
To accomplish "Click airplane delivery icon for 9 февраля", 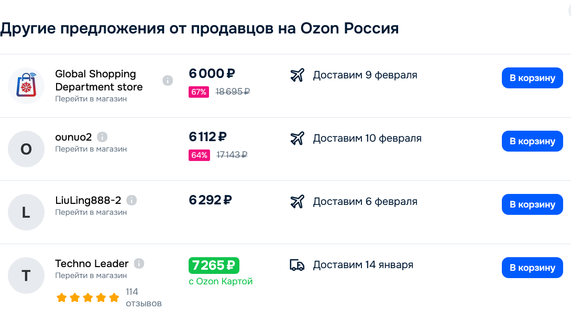I will click(x=297, y=75).
